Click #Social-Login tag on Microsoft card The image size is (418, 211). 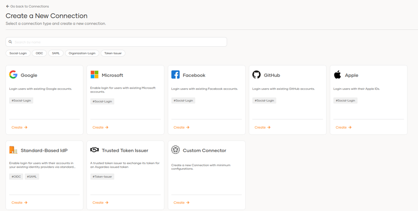(102, 101)
